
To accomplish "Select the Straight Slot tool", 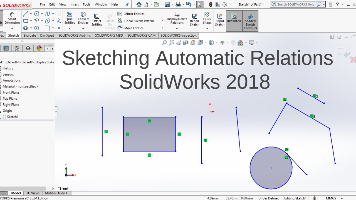I will [x=26, y=28].
